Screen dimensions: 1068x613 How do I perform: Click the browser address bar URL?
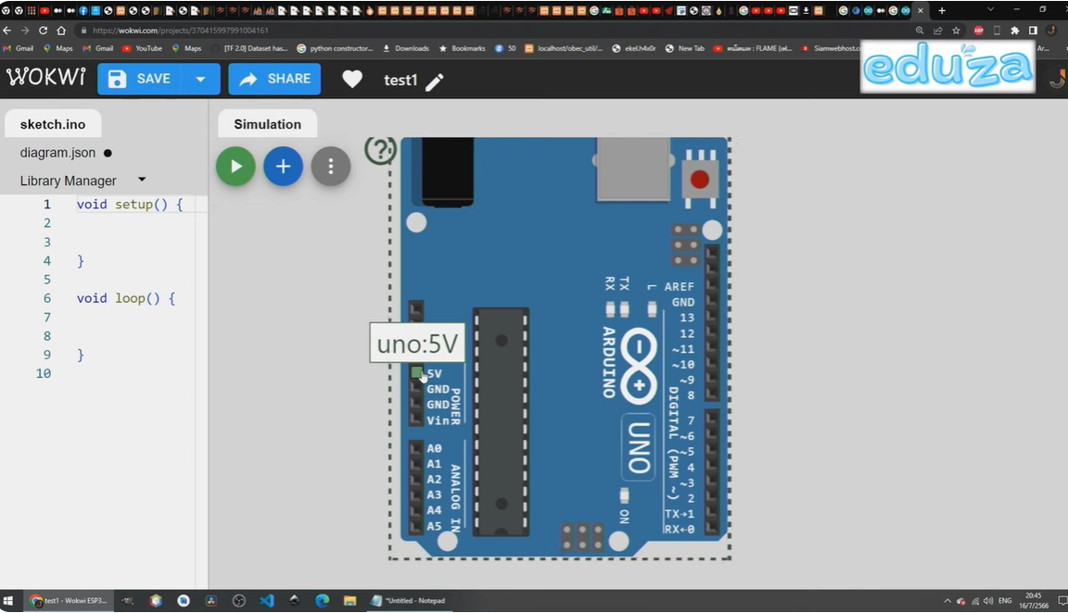(181, 31)
